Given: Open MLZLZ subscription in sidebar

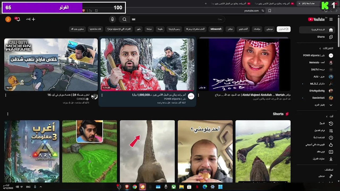Looking at the screenshot, I should click(x=317, y=84).
